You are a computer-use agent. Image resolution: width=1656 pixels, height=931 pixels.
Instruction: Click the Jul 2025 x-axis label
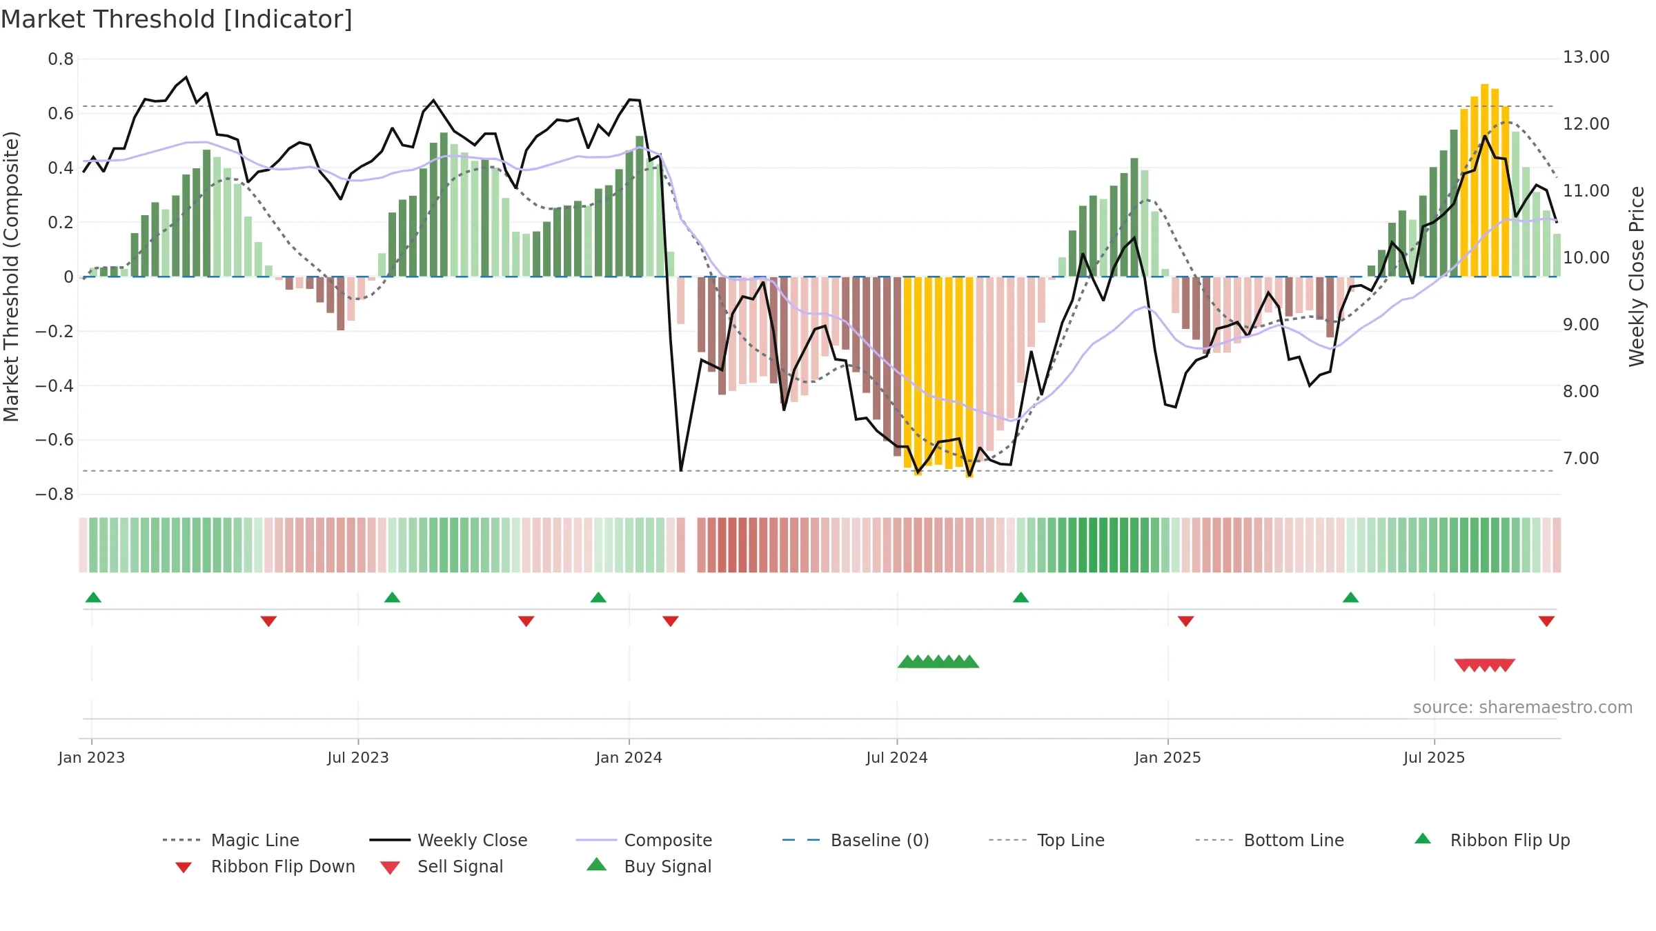[1434, 758]
